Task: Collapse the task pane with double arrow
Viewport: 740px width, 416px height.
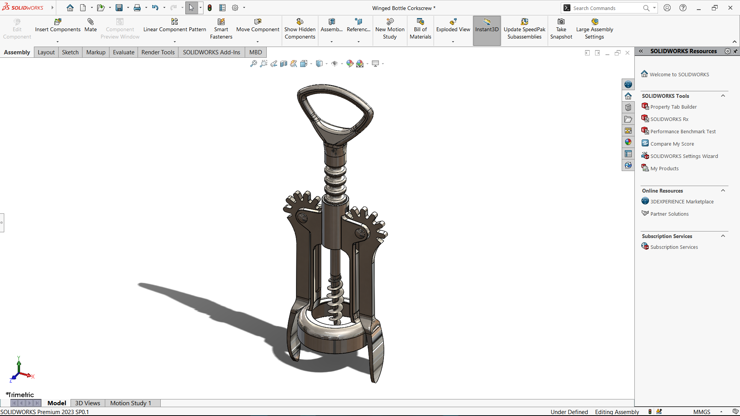Action: point(641,51)
